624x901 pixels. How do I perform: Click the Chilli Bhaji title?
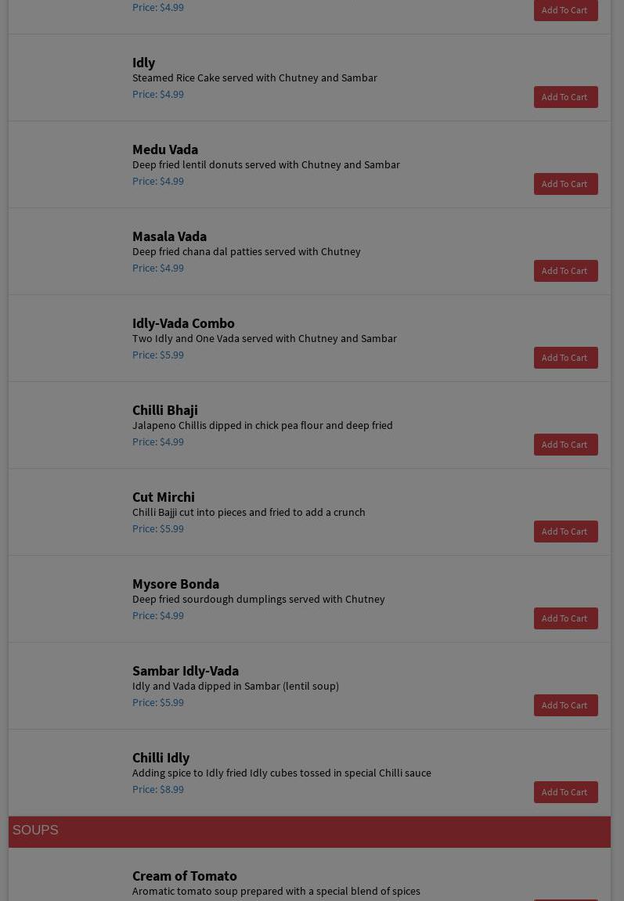click(x=165, y=410)
